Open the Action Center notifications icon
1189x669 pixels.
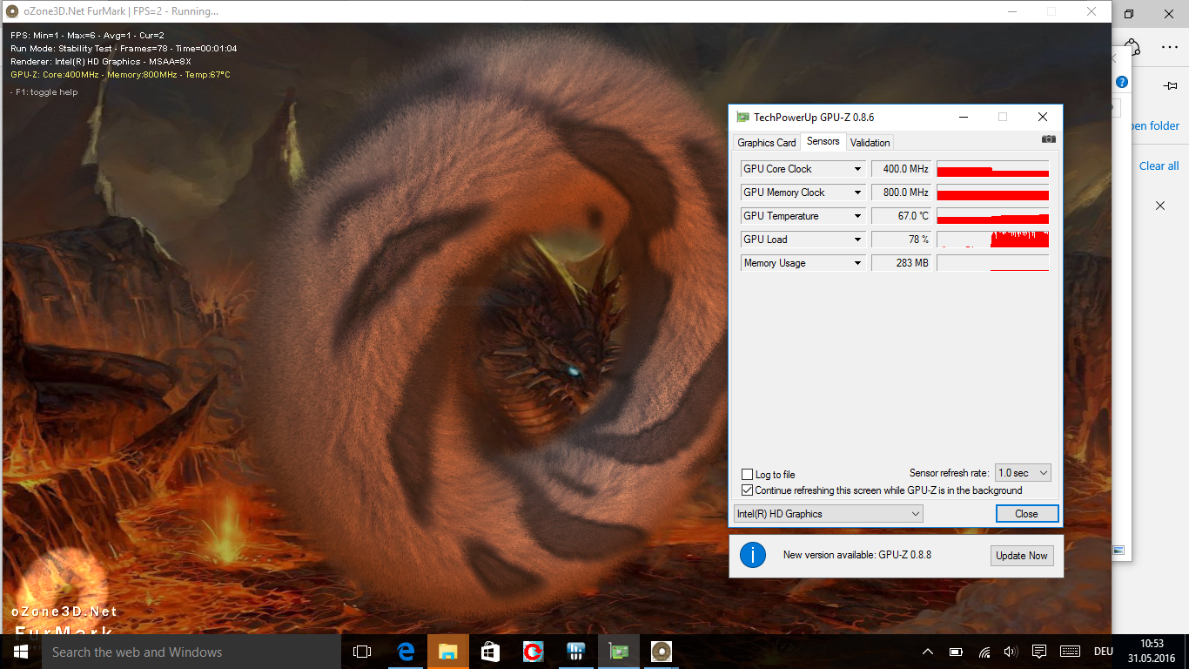1038,652
